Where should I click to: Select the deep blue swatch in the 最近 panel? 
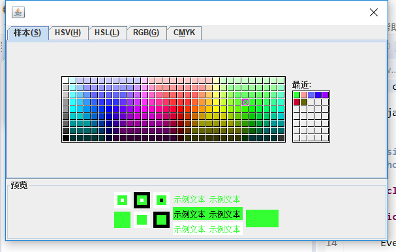click(x=318, y=95)
